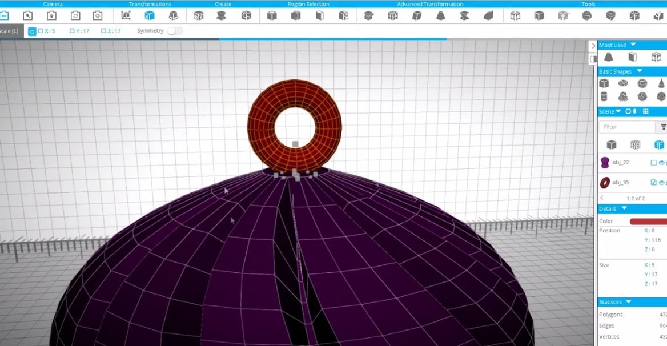Add the cone from Most Used
The width and height of the screenshot is (667, 346).
click(609, 57)
